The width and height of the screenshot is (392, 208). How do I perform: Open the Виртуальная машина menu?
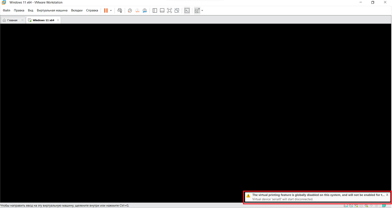52,10
